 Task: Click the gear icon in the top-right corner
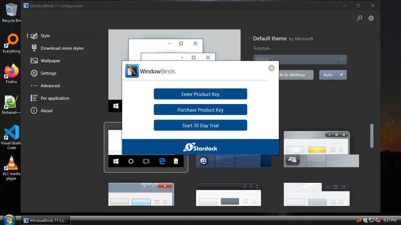[371, 18]
